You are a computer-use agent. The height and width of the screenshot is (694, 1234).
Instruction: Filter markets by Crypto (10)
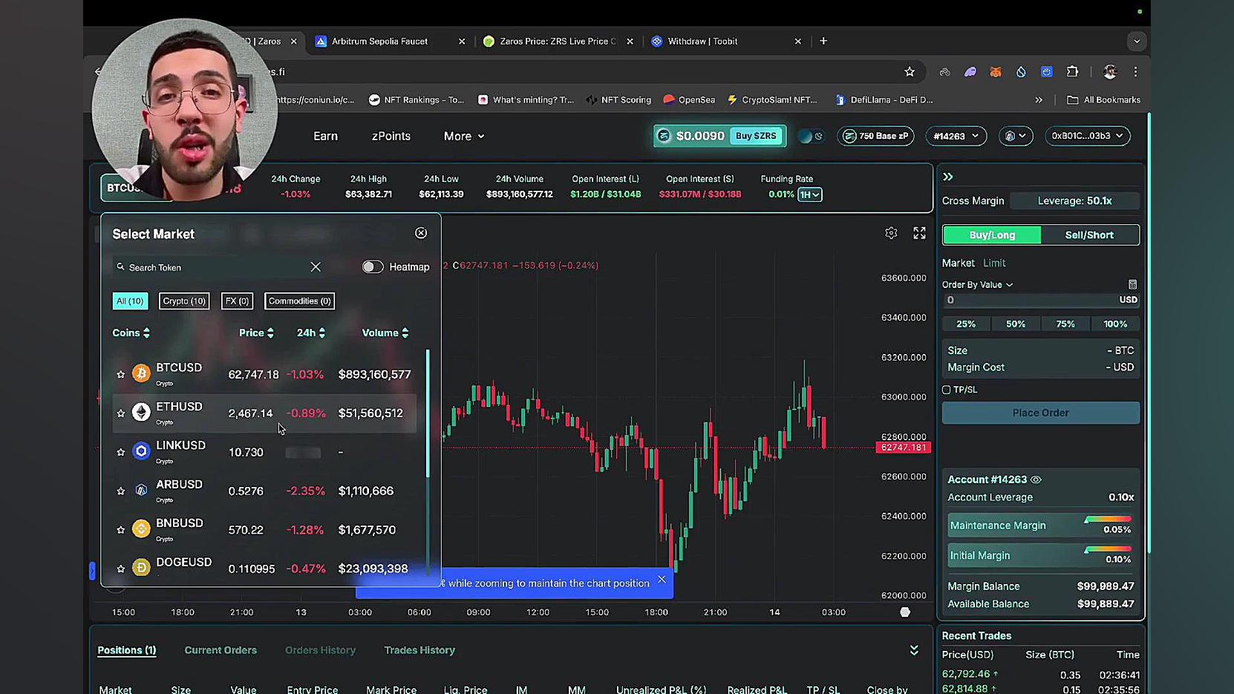coord(184,301)
